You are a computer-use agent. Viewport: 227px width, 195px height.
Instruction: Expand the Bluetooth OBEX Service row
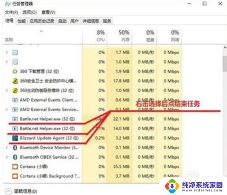coord(7,157)
